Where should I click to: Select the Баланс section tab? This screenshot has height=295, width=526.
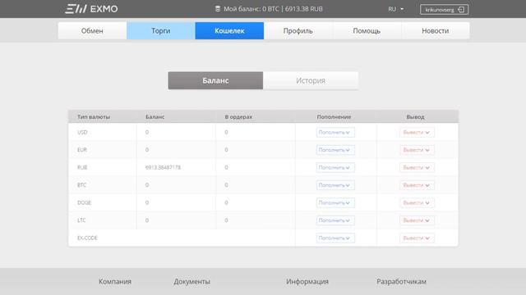point(215,80)
